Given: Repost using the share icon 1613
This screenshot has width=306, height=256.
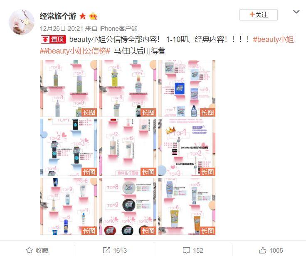Looking at the screenshot, I should pyautogui.click(x=115, y=250).
